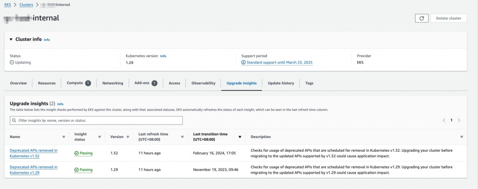The image size is (478, 189).
Task: Go to previous insights page arrow
Action: point(444,120)
